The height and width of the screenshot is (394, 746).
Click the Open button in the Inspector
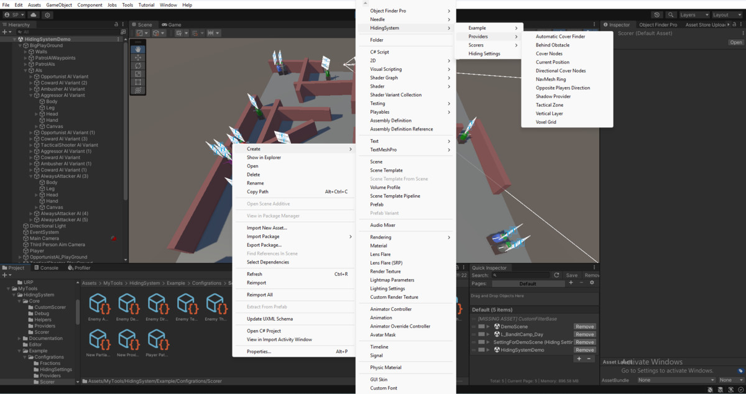(x=736, y=42)
